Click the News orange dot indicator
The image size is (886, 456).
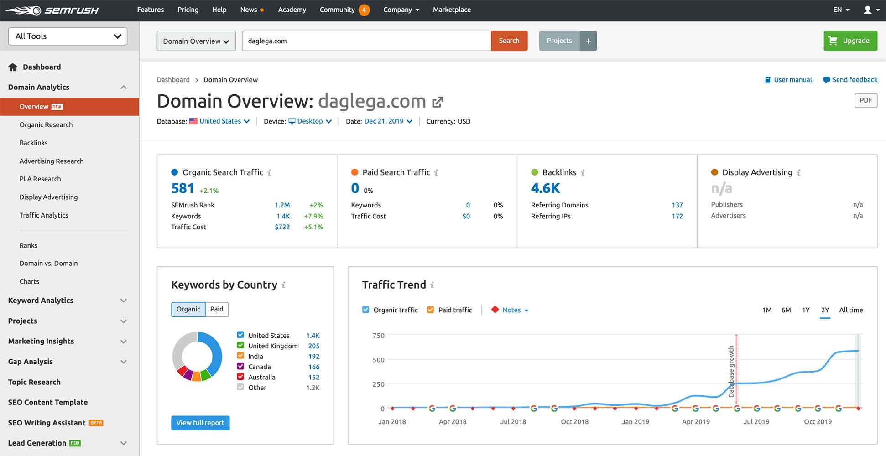click(x=262, y=10)
